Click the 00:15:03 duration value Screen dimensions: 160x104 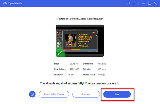pyautogui.click(x=102, y=64)
